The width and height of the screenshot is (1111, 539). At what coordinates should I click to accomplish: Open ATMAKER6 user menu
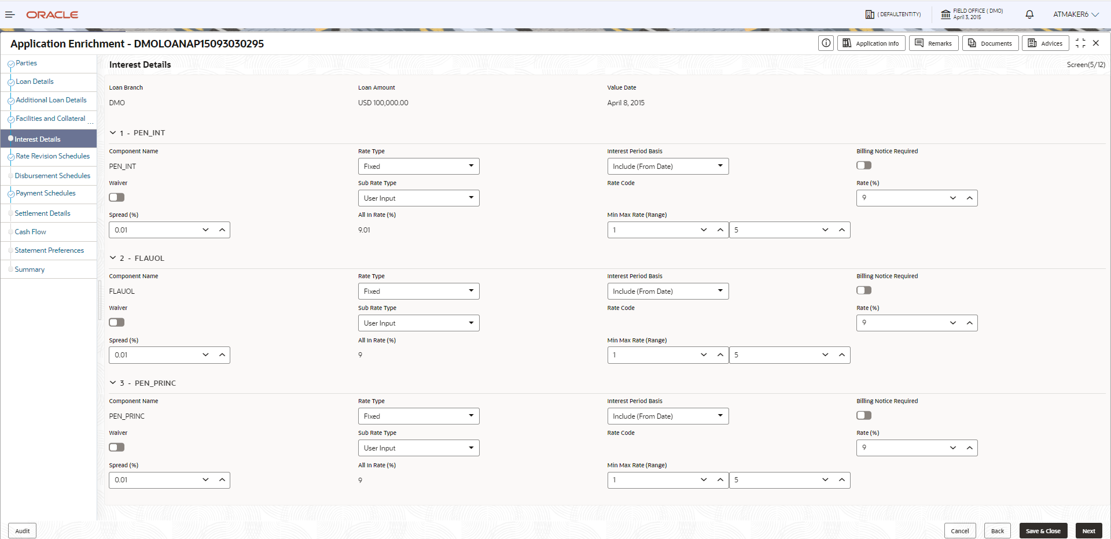click(1076, 14)
